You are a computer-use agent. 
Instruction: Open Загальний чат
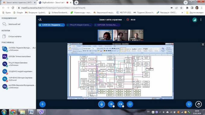[x=14, y=24]
